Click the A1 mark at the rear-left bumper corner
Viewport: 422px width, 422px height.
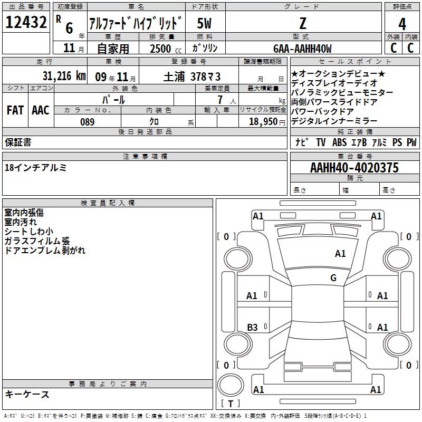coord(258,389)
